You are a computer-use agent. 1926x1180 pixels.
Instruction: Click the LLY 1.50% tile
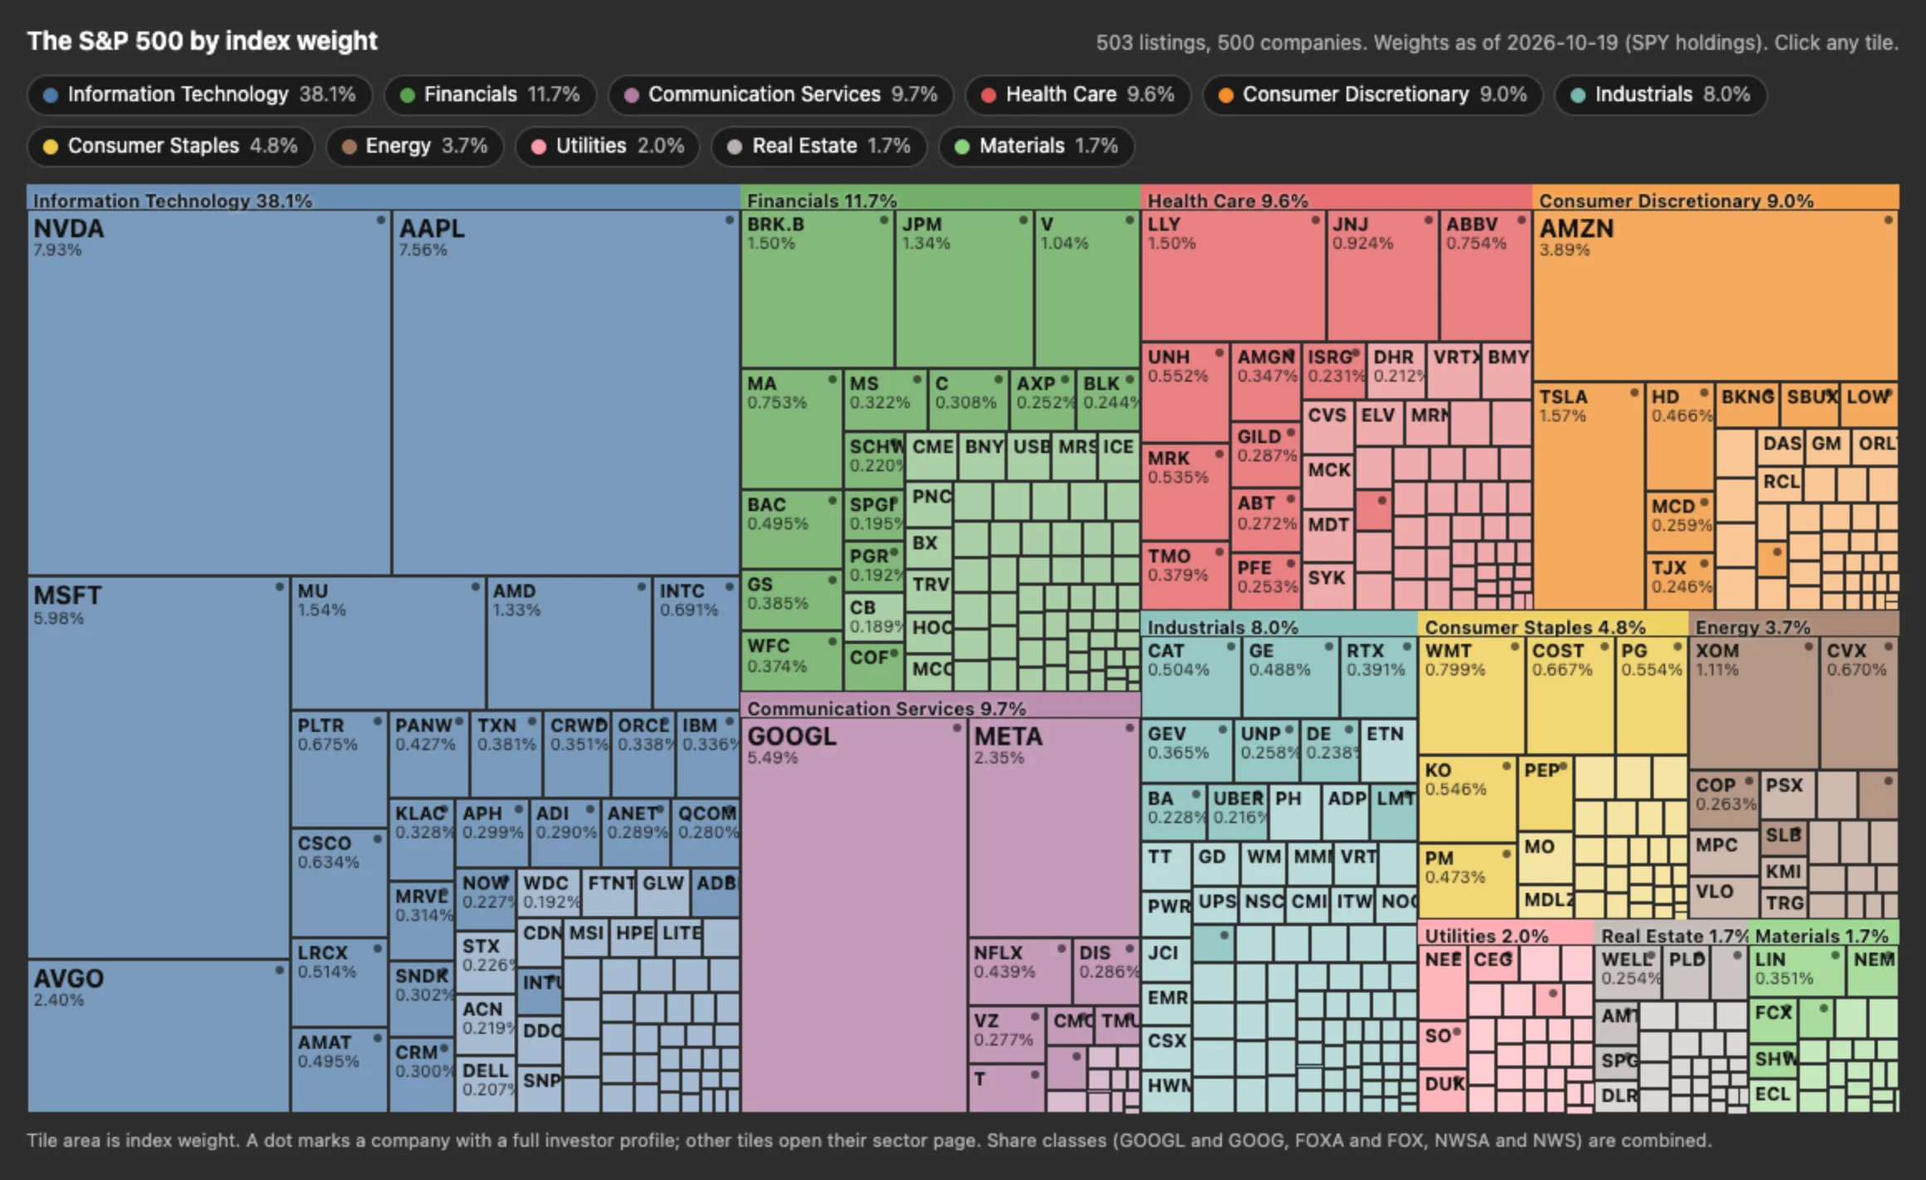click(x=1234, y=275)
